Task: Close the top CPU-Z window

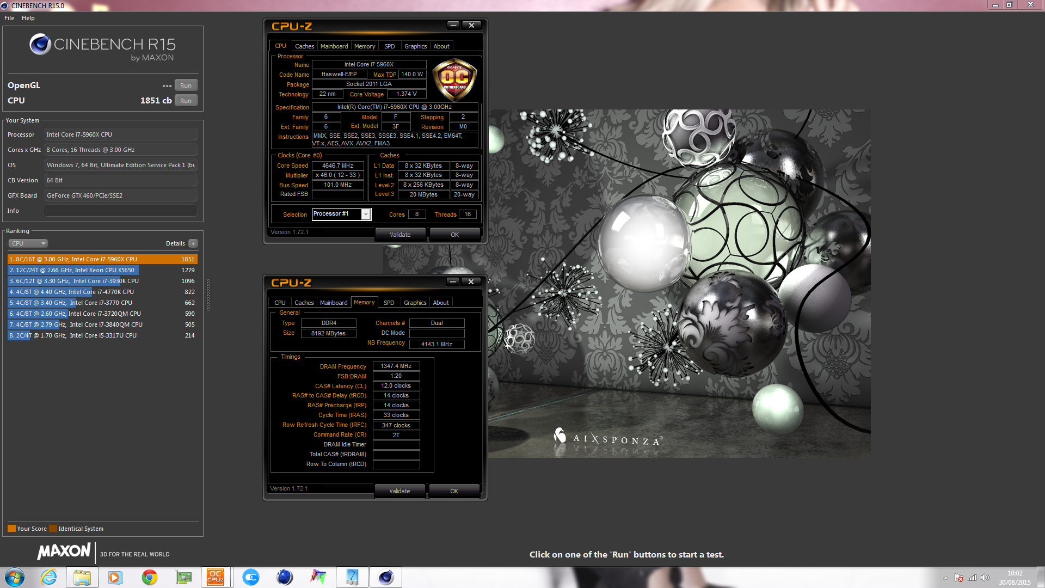Action: 471,25
